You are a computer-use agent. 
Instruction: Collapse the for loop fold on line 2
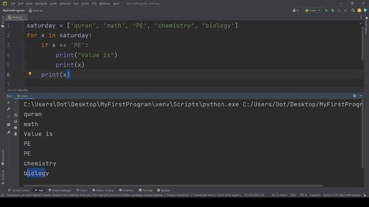pos(24,36)
